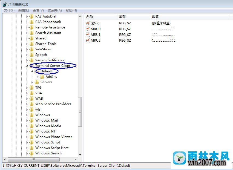Image resolution: width=233 pixels, height=170 pixels.
Task: Expand the RAS AutoDial key
Action: [x=27, y=16]
